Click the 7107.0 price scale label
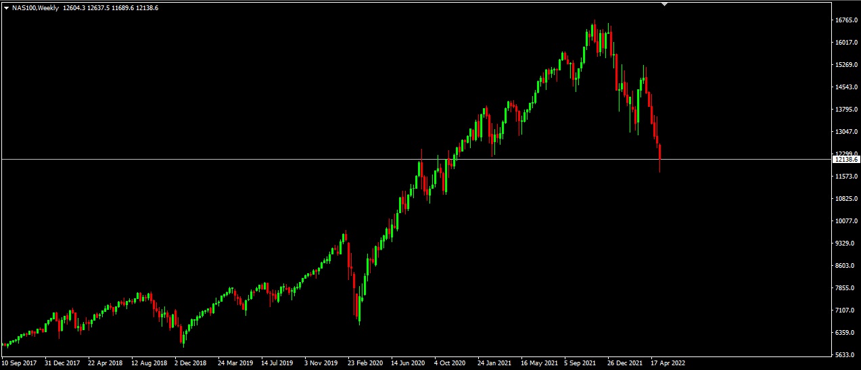 pyautogui.click(x=846, y=310)
